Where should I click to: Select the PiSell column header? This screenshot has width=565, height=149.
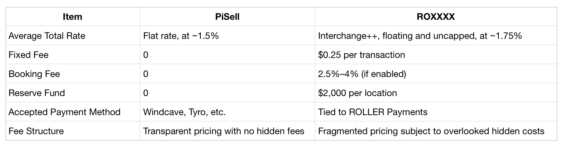(x=227, y=17)
